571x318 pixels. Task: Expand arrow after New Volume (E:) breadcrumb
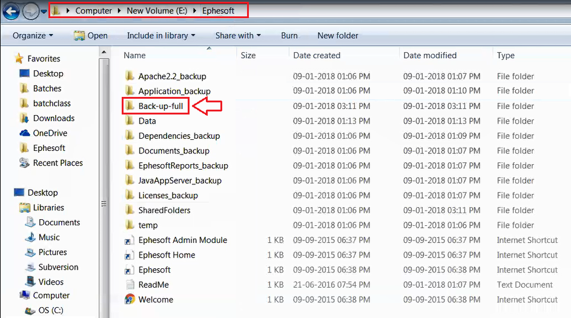pyautogui.click(x=195, y=11)
